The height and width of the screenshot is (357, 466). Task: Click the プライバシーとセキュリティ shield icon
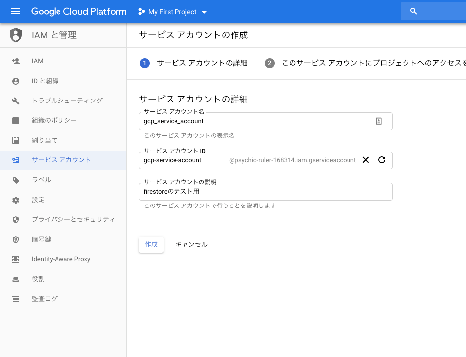(x=16, y=220)
